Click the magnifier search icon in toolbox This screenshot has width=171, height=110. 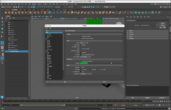pos(2,63)
